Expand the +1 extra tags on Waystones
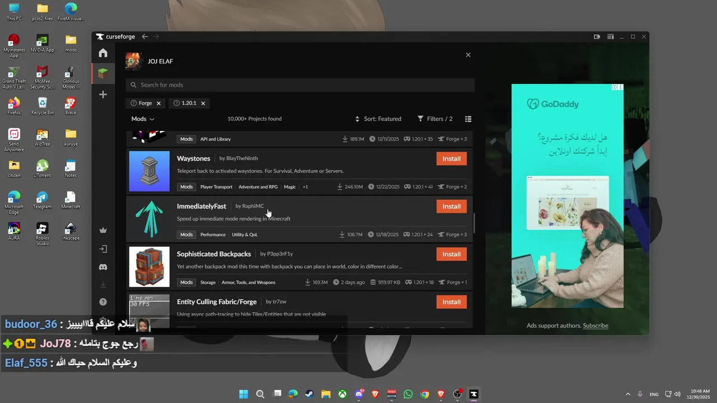Screen dimensions: 717x403 [x=305, y=187]
